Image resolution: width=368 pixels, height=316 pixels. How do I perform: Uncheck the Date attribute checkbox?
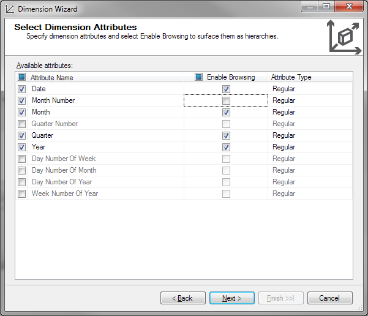pos(22,89)
